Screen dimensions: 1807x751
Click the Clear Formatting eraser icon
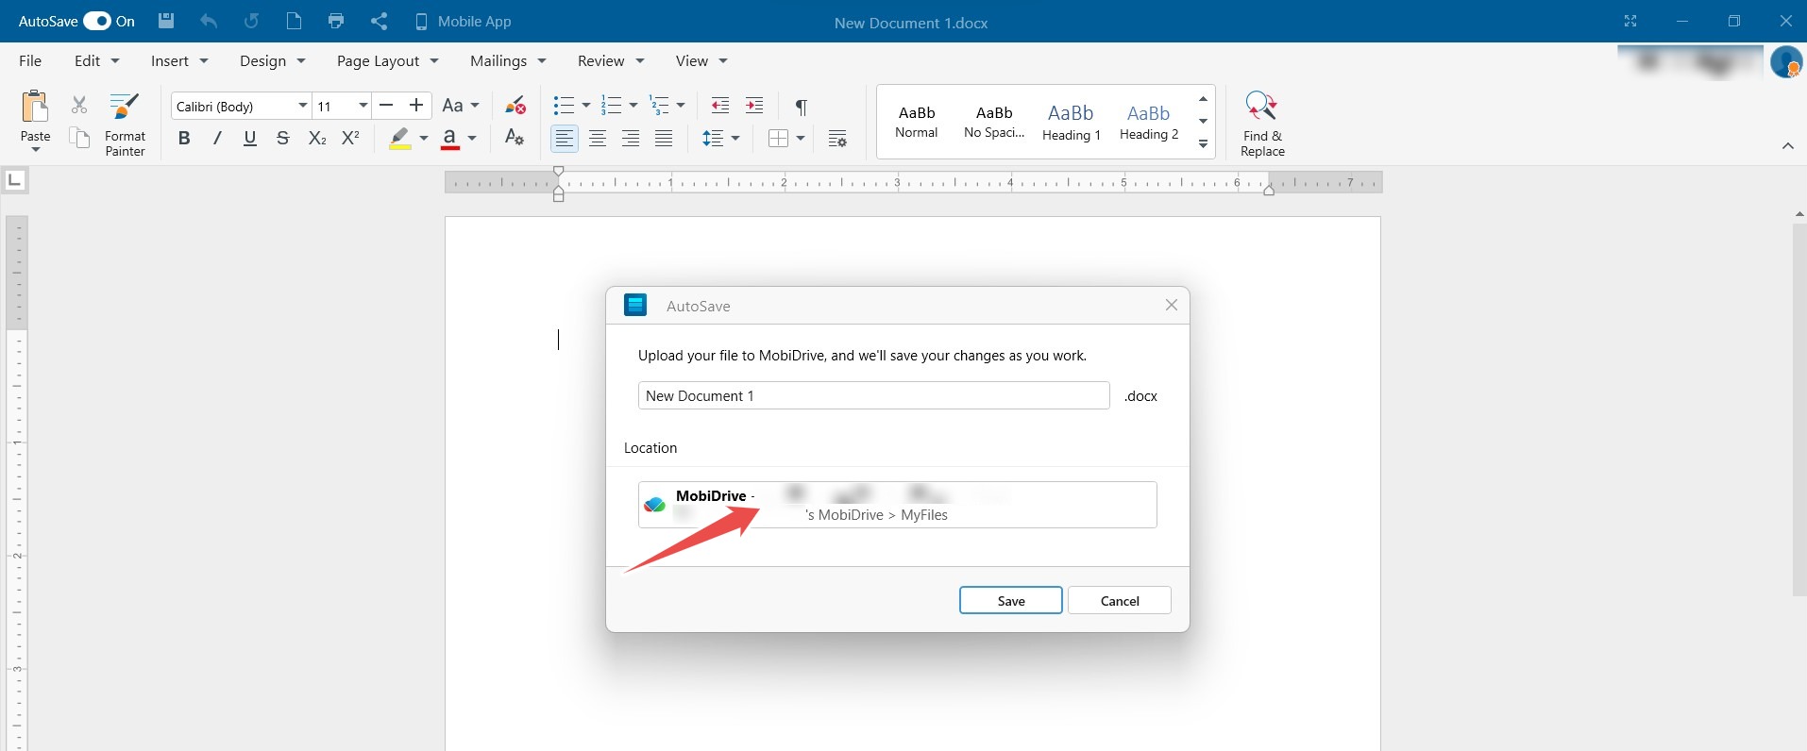point(515,105)
